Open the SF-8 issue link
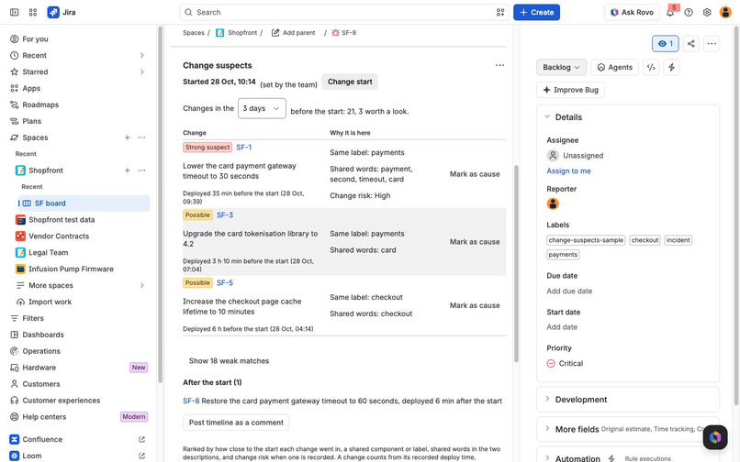740x462 pixels. 191,401
